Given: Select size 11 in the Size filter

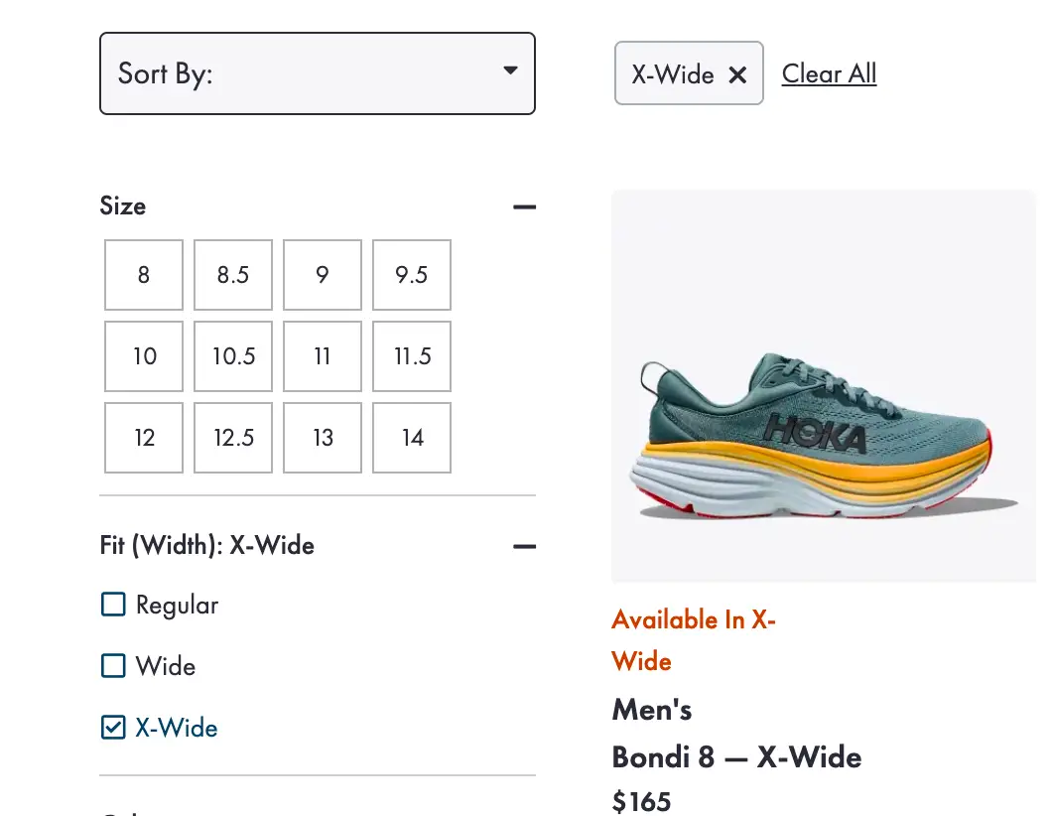Looking at the screenshot, I should tap(322, 355).
